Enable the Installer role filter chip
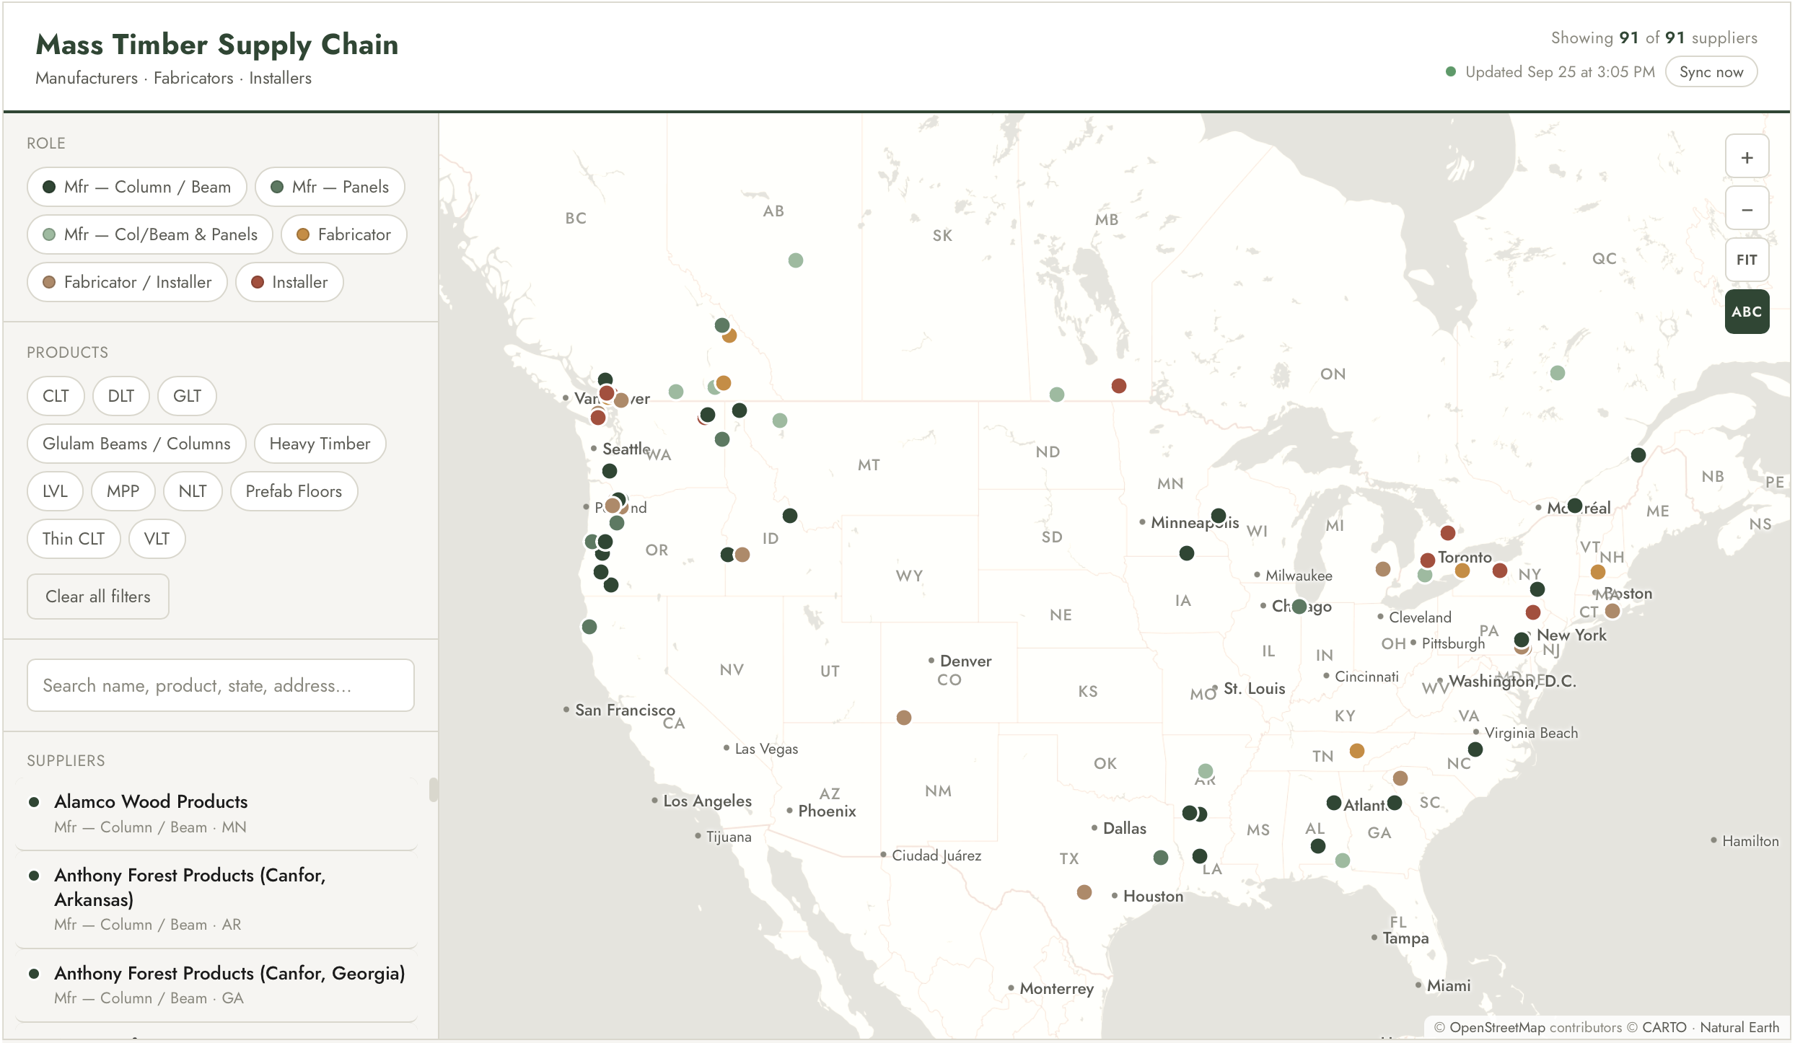This screenshot has width=1795, height=1043. point(289,282)
